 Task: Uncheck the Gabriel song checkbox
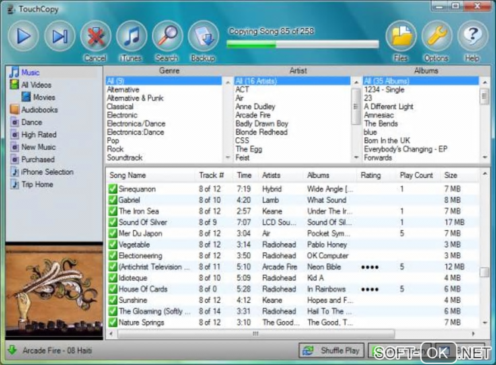[113, 200]
